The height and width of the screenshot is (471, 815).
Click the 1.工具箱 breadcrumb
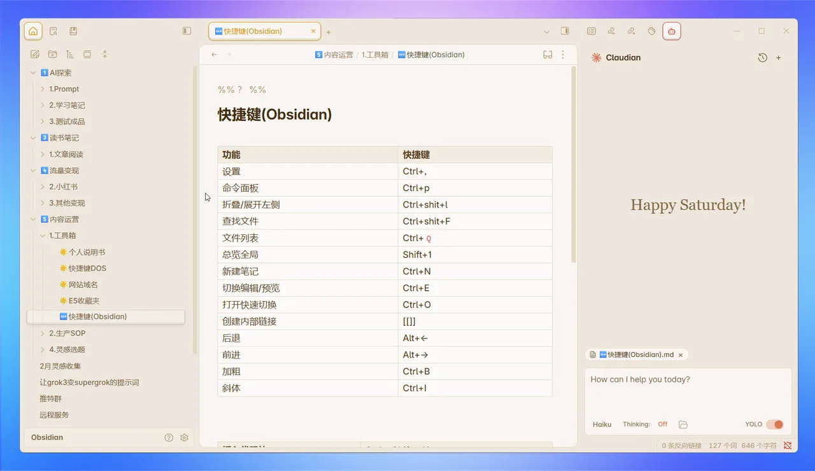click(375, 55)
